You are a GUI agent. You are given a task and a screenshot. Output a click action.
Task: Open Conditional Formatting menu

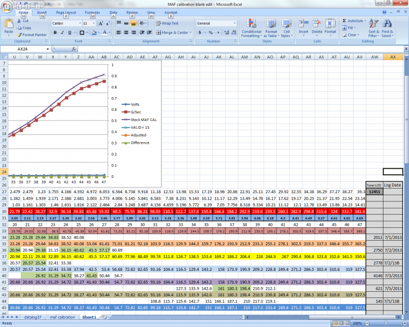[252, 28]
